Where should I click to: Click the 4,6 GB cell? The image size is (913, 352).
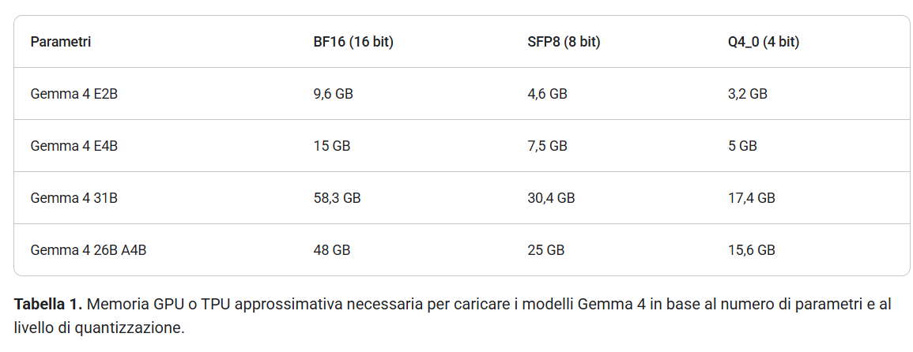click(547, 94)
